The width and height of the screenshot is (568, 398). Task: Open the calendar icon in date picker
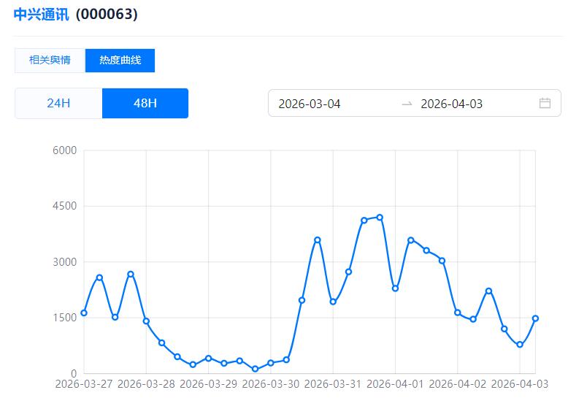point(545,103)
